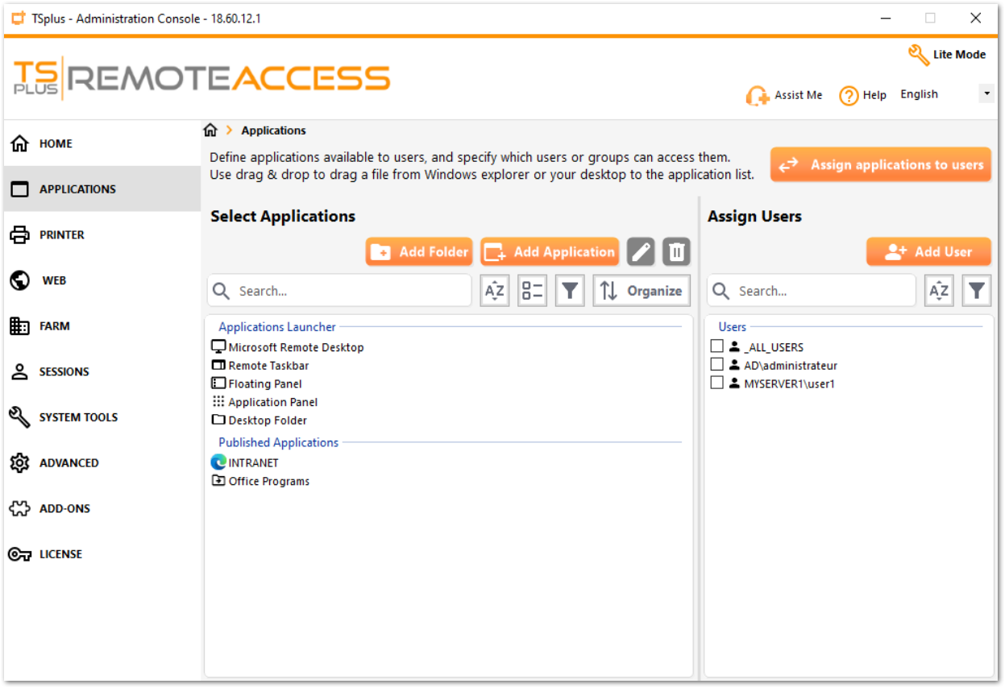Check the _ALL_USERS checkbox
Image resolution: width=1005 pixels, height=688 pixels.
(716, 346)
